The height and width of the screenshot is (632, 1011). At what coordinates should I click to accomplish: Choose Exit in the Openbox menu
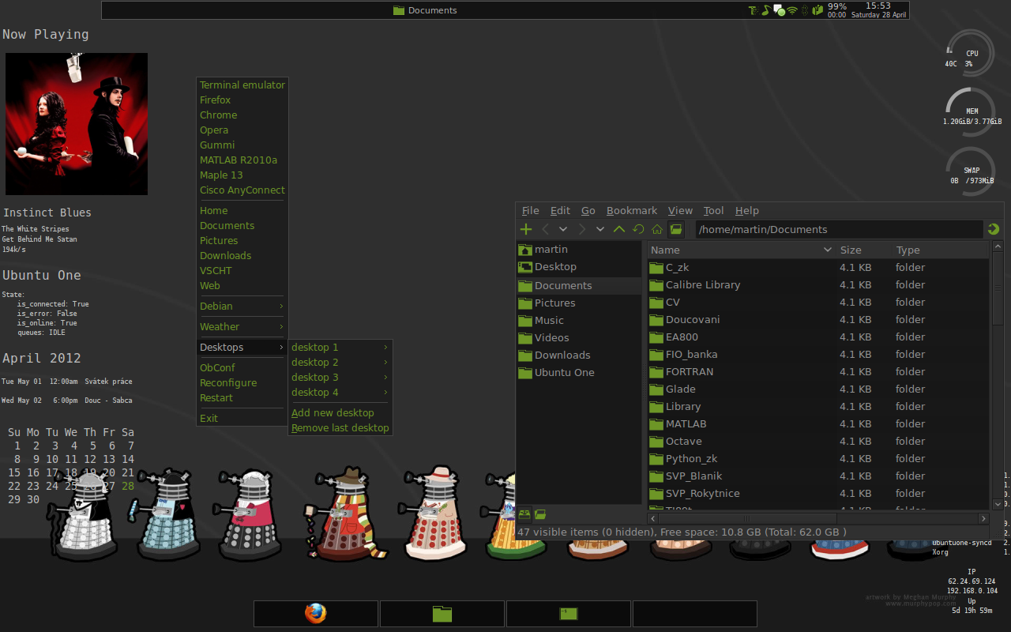[x=242, y=418]
